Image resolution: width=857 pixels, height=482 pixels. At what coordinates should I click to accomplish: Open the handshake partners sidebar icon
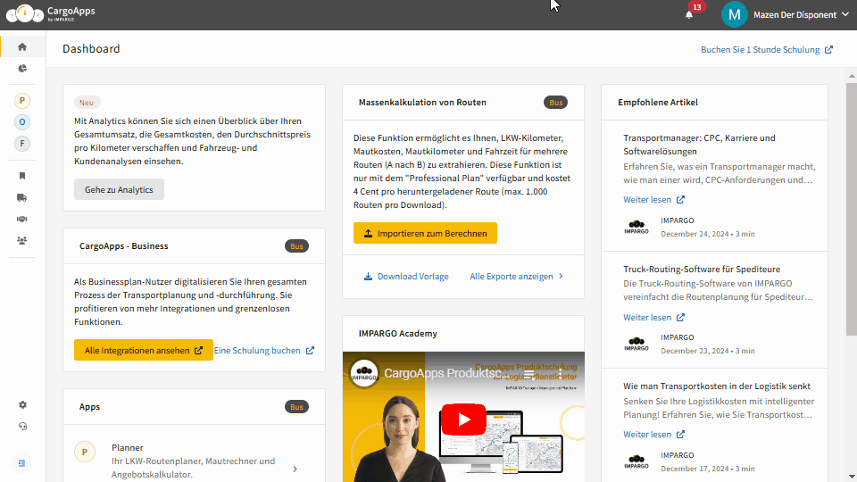[21, 219]
